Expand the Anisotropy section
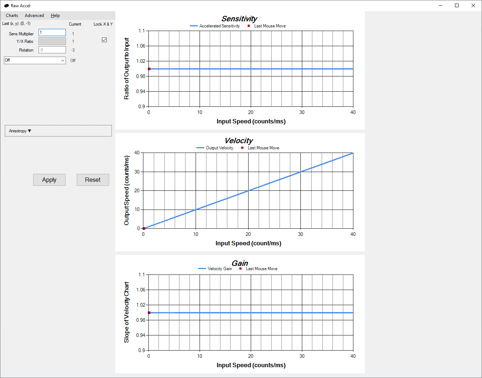Image resolution: width=482 pixels, height=378 pixels. click(x=20, y=131)
